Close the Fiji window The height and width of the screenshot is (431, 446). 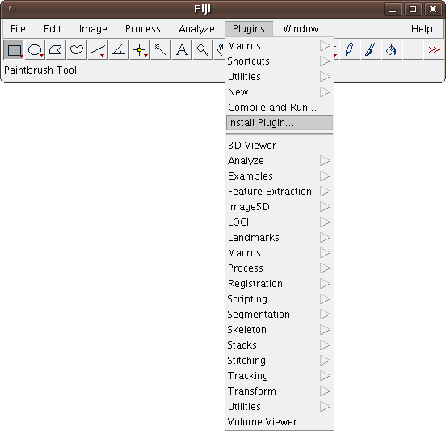tap(433, 10)
